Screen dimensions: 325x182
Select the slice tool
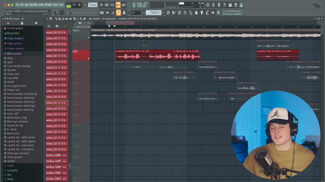pyautogui.click(x=74, y=19)
